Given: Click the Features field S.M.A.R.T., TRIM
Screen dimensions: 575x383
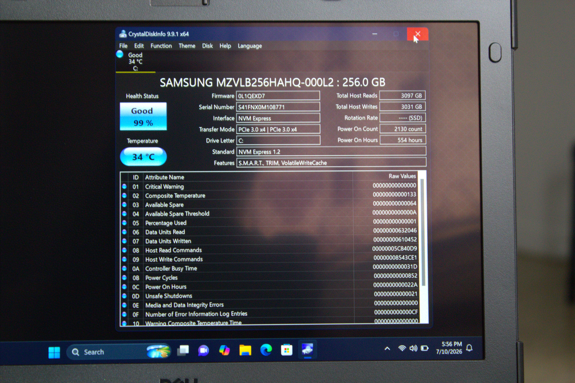Looking at the screenshot, I should pyautogui.click(x=331, y=163).
